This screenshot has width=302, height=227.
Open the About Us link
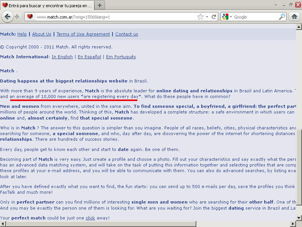(42, 34)
